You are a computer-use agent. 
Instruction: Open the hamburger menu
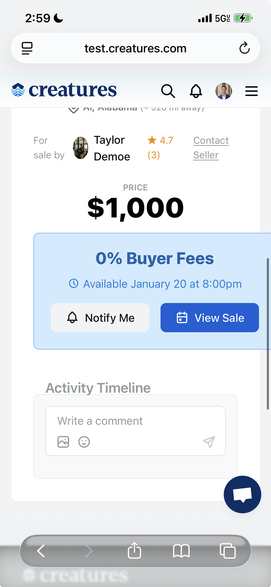(x=251, y=91)
